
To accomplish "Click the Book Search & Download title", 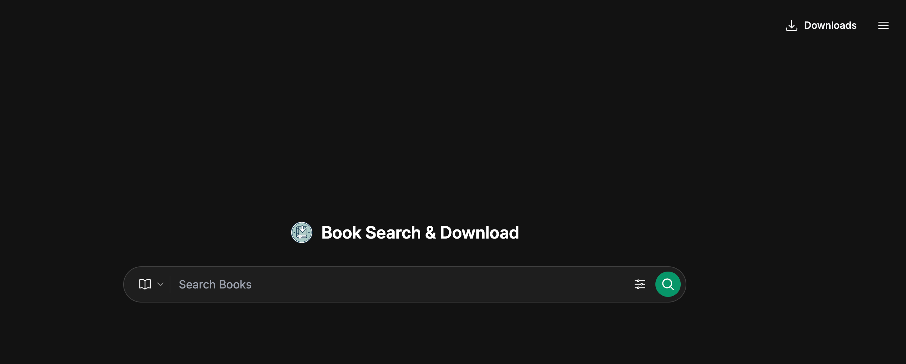I will click(420, 233).
